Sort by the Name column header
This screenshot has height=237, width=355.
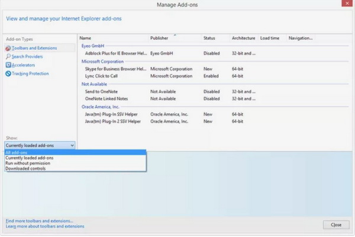tap(113, 38)
